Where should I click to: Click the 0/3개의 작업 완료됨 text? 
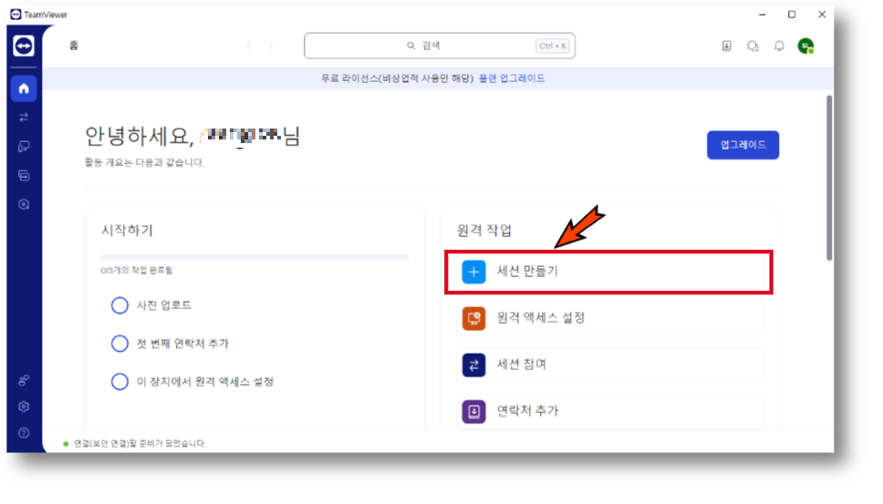click(x=136, y=271)
